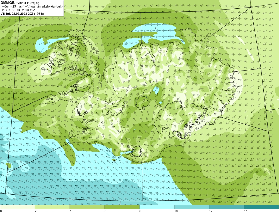Click the legend scale label '2'

(36, 211)
